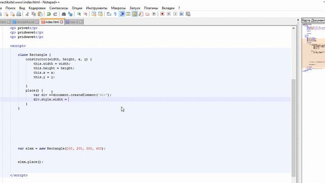Open the Вкладки menu
The height and width of the screenshot is (183, 325).
click(x=168, y=8)
